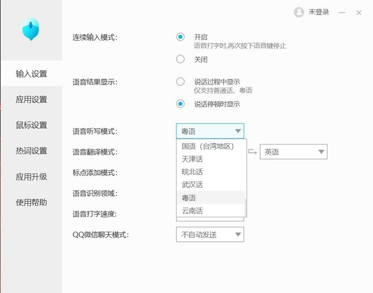The width and height of the screenshot is (373, 293).
Task: Click the 语音听写模式 label
Action: [95, 131]
